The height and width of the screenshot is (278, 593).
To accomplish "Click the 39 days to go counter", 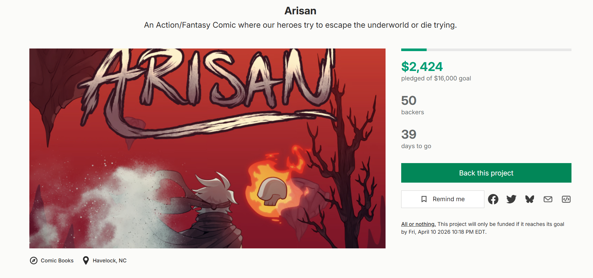I will (x=409, y=134).
